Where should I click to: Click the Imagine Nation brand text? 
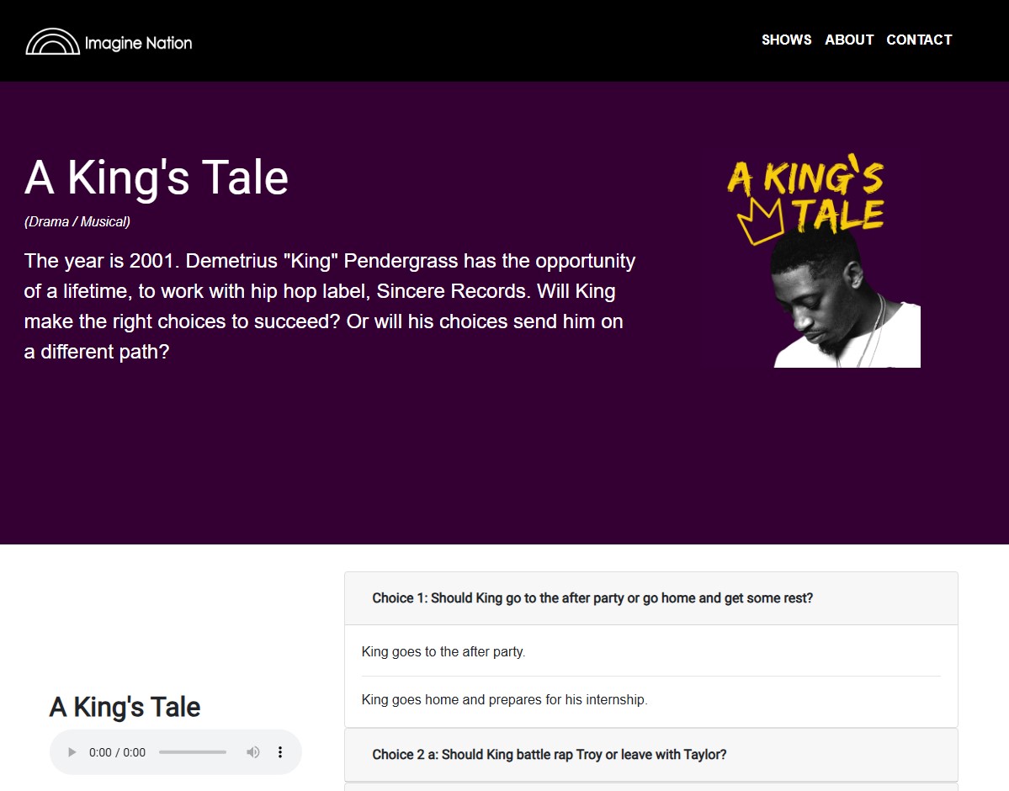tap(139, 43)
